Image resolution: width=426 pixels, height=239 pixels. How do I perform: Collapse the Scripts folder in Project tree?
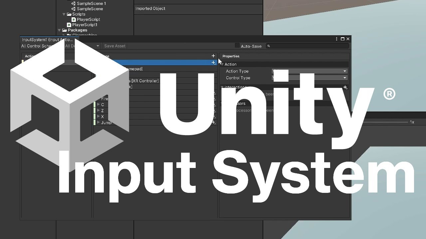click(x=64, y=14)
